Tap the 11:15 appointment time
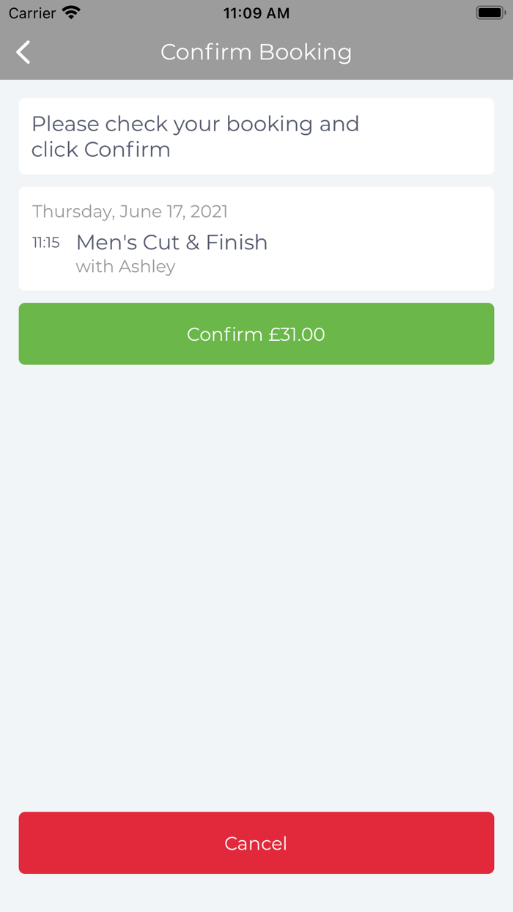Screen dimensions: 513x912 45,243
